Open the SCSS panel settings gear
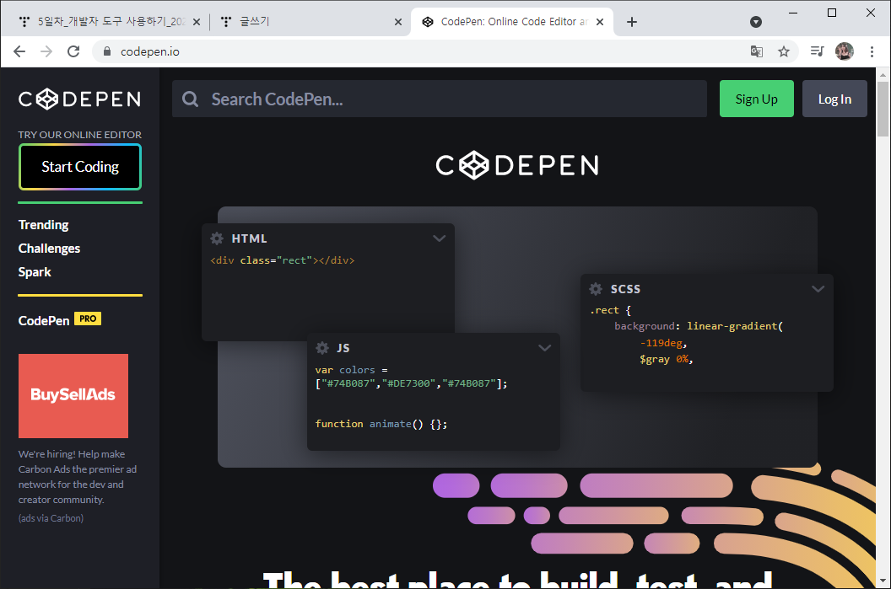This screenshot has height=589, width=891. (596, 289)
